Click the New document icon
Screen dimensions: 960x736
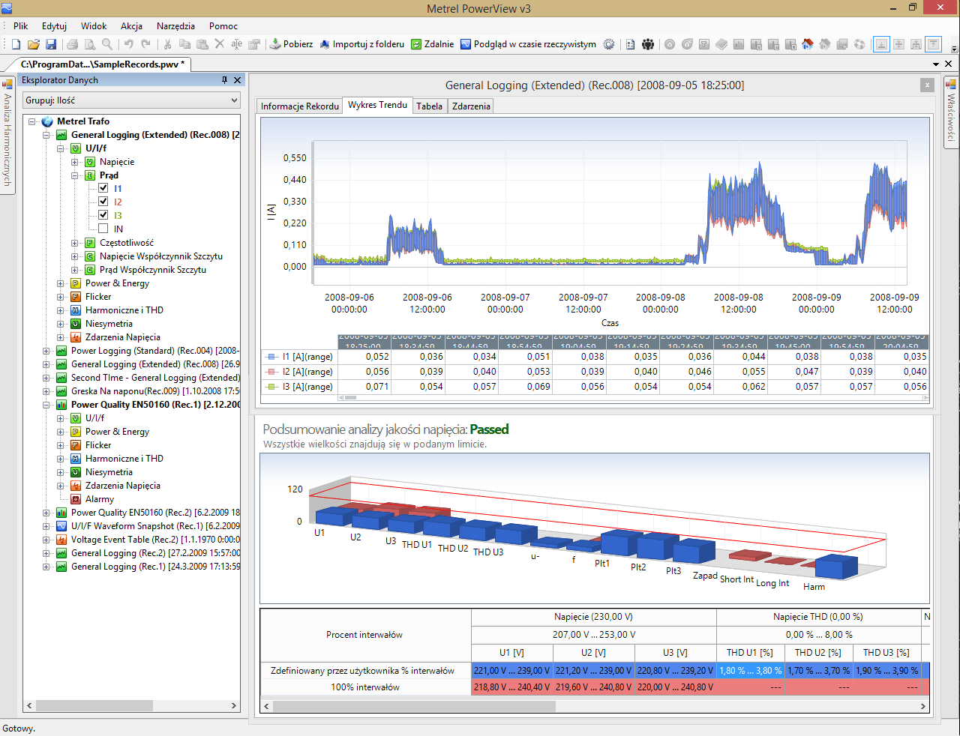click(16, 44)
